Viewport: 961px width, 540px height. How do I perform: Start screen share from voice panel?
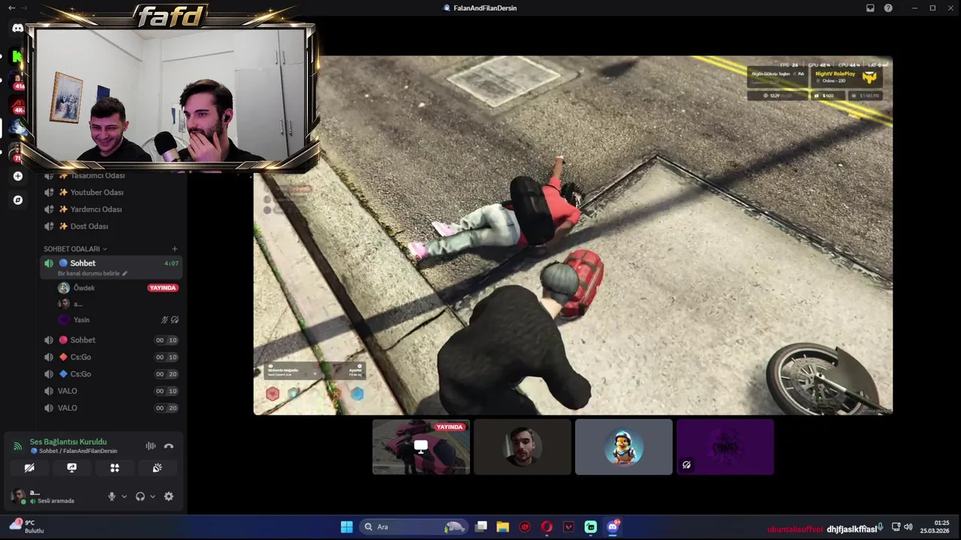pos(72,467)
